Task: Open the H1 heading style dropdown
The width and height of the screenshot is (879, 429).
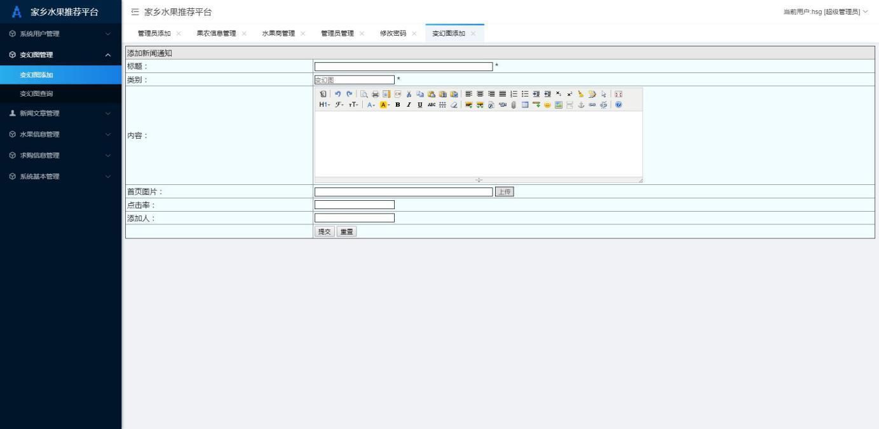Action: point(322,105)
